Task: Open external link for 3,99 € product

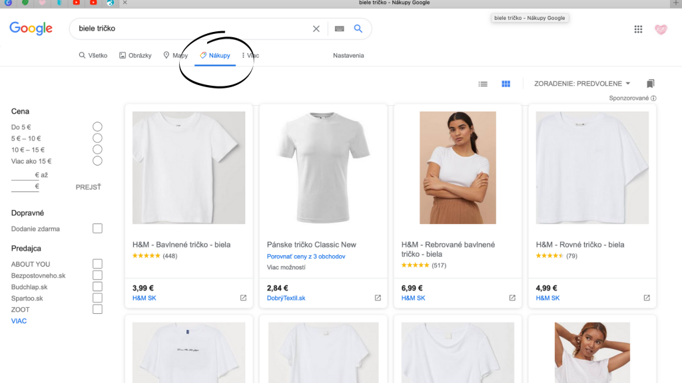Action: pyautogui.click(x=243, y=298)
